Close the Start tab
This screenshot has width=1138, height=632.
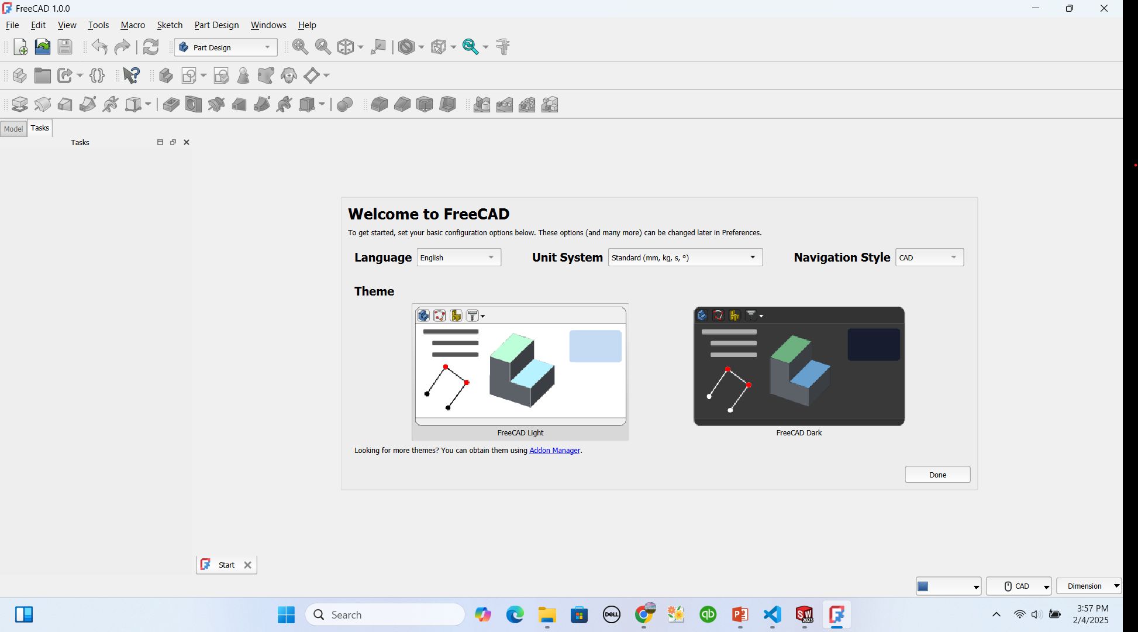[247, 565]
